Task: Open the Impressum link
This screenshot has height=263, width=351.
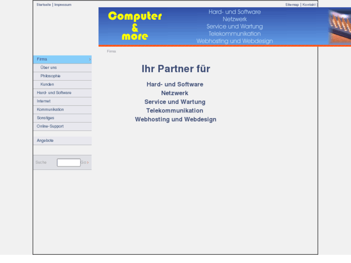Action: tap(63, 5)
